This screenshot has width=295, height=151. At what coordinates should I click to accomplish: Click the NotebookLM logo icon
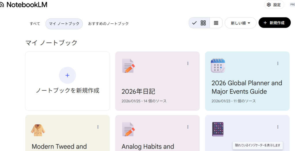(2, 5)
